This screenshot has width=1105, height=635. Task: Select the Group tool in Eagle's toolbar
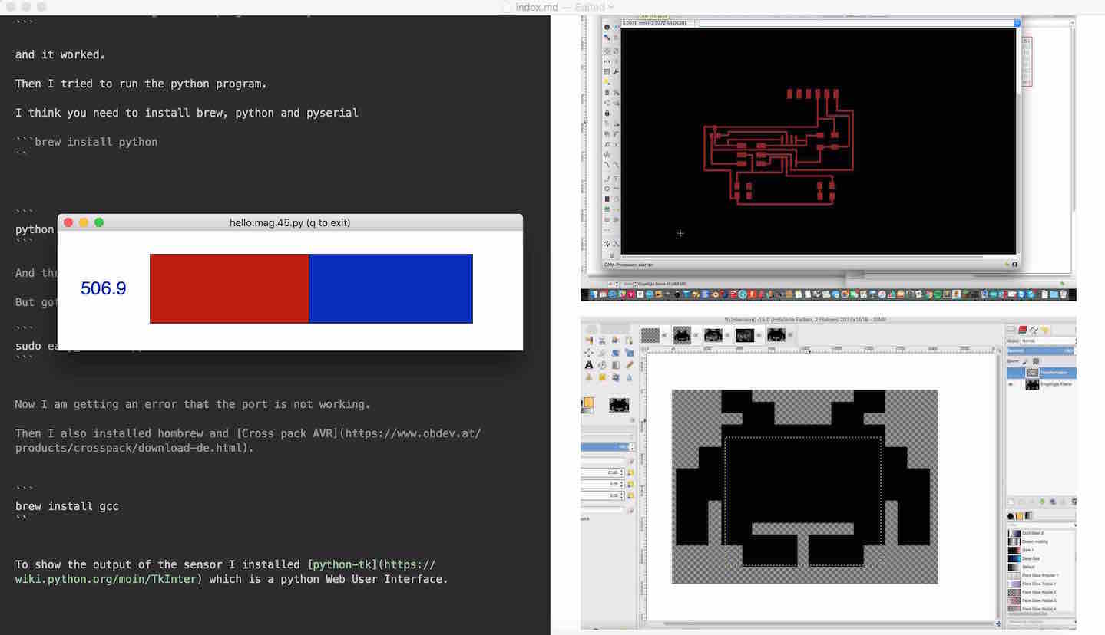point(607,71)
